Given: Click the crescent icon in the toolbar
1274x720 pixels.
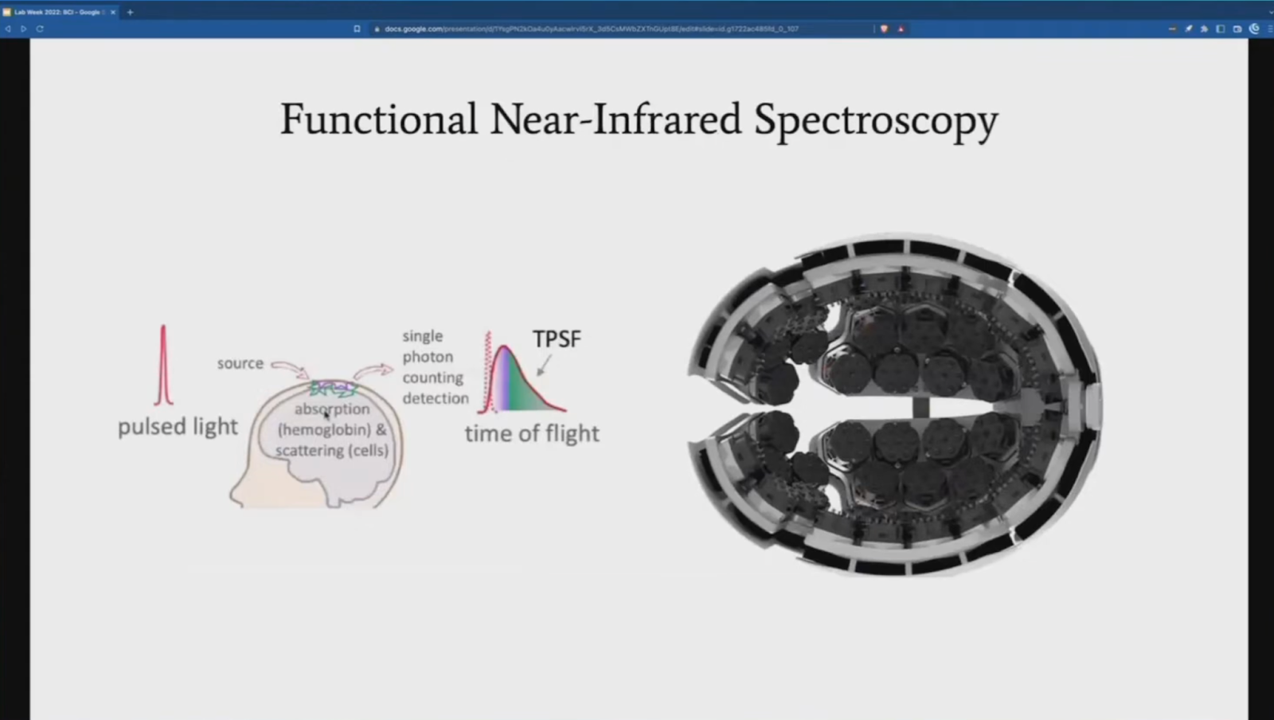Looking at the screenshot, I should click(1254, 29).
